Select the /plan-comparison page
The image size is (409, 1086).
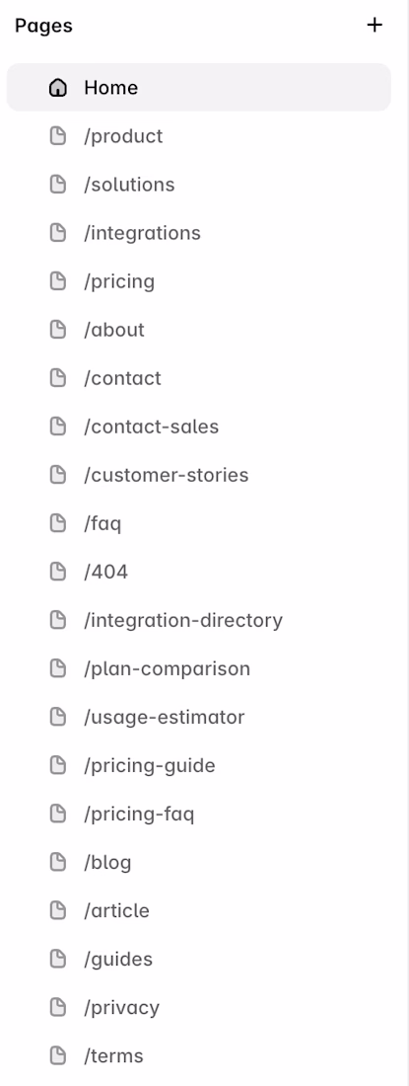coord(199,668)
